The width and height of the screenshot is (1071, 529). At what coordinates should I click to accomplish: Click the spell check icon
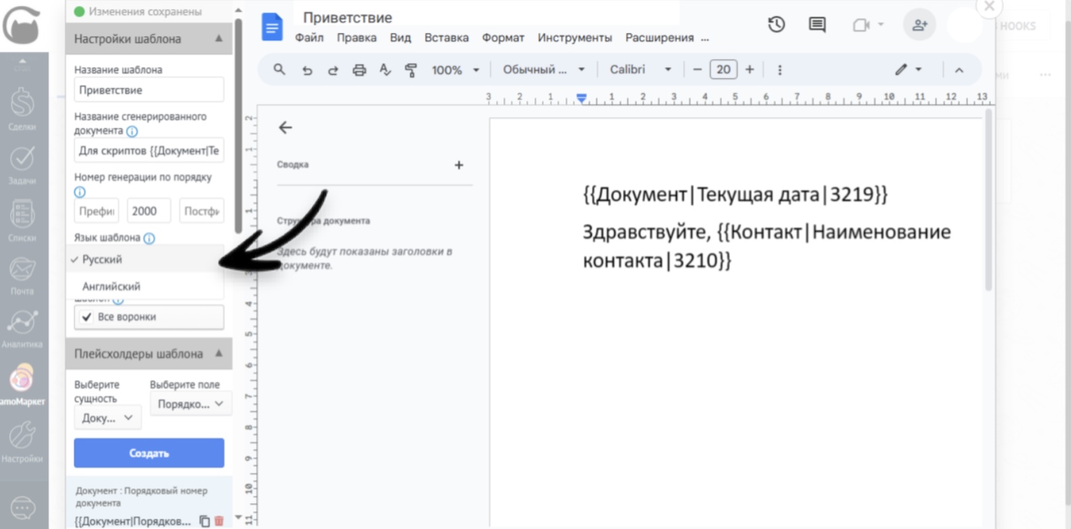[385, 69]
